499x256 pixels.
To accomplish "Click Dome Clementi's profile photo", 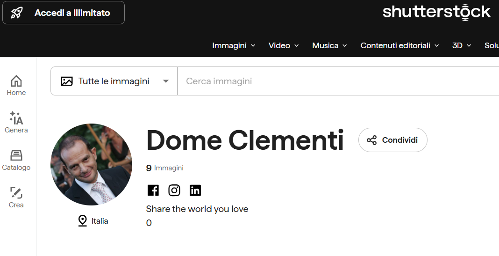I will click(x=91, y=164).
